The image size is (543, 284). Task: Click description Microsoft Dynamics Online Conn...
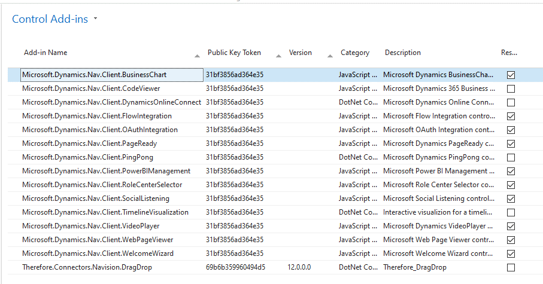tap(438, 102)
